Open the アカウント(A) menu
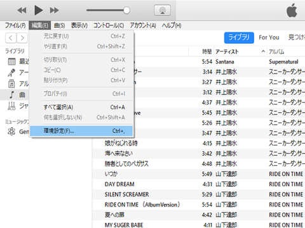This screenshot has width=305, height=228. coord(143,25)
